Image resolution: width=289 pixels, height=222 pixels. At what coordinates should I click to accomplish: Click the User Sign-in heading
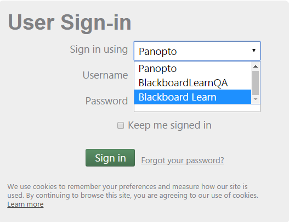70,23
